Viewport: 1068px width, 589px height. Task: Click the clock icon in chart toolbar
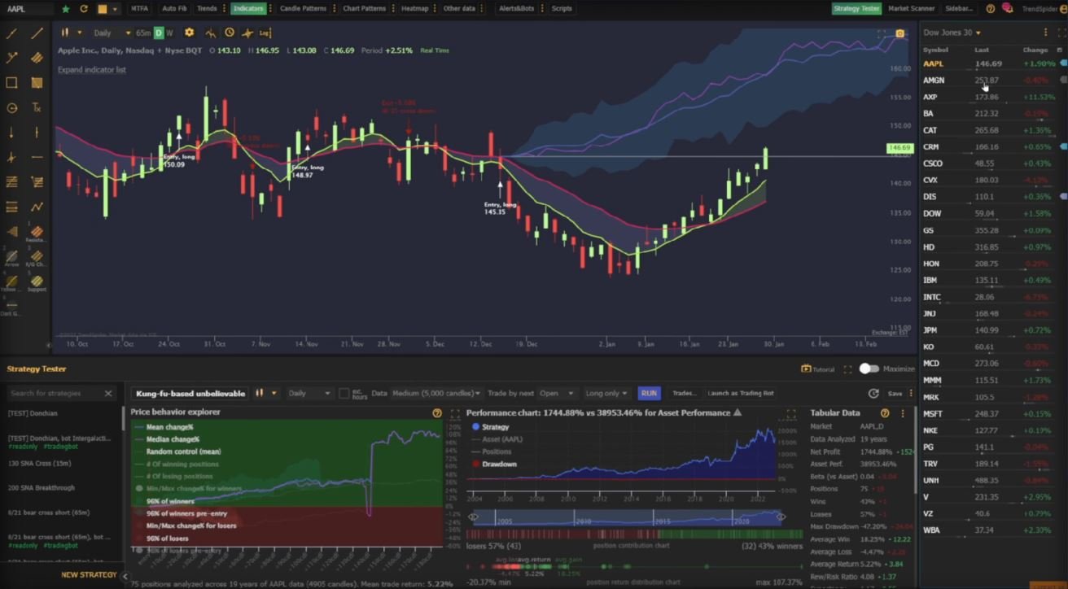pos(230,33)
